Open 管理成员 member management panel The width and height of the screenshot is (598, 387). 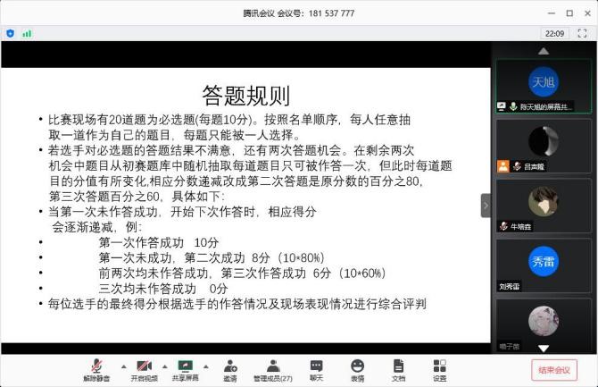point(272,367)
